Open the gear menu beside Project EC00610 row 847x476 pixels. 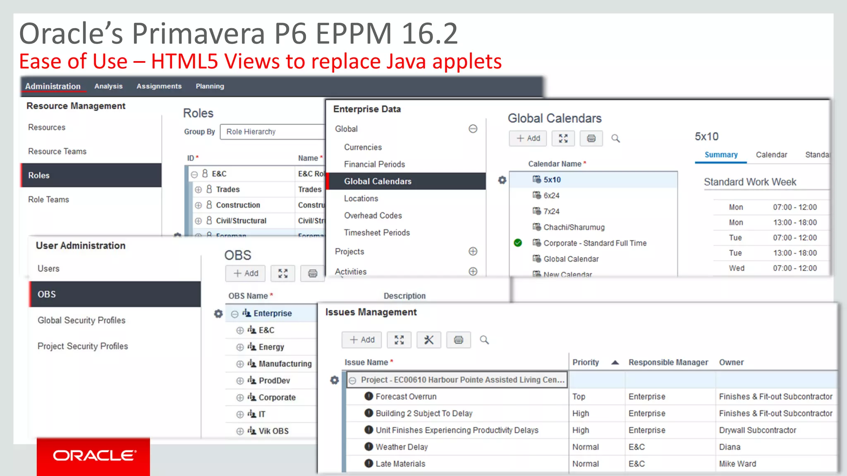click(x=335, y=380)
